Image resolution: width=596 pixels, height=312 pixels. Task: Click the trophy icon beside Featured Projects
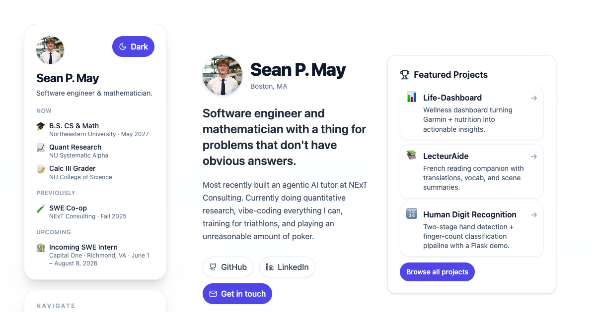coord(404,74)
